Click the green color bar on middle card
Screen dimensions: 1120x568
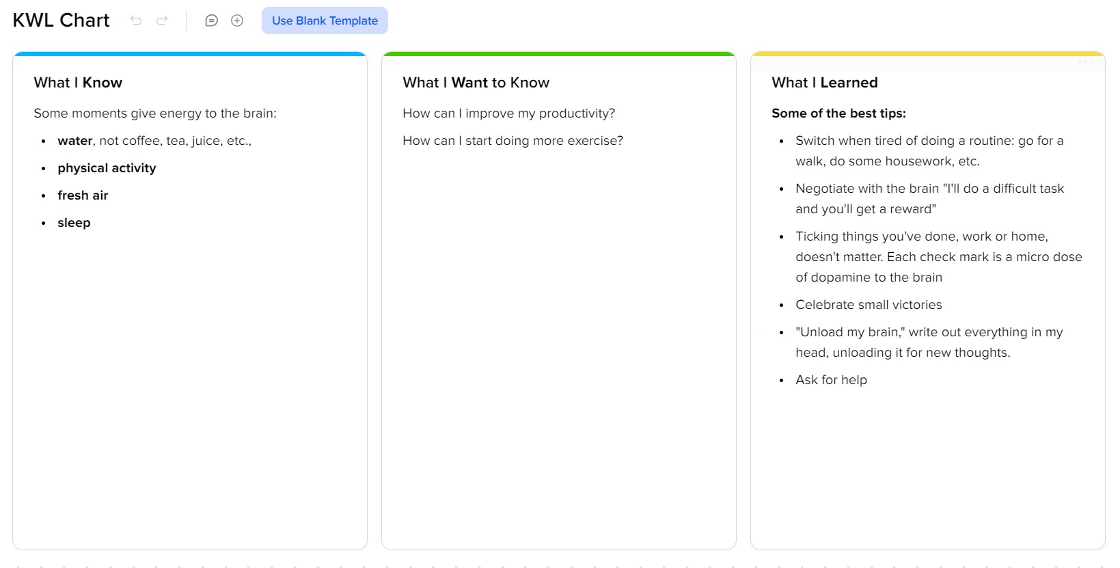pos(559,53)
